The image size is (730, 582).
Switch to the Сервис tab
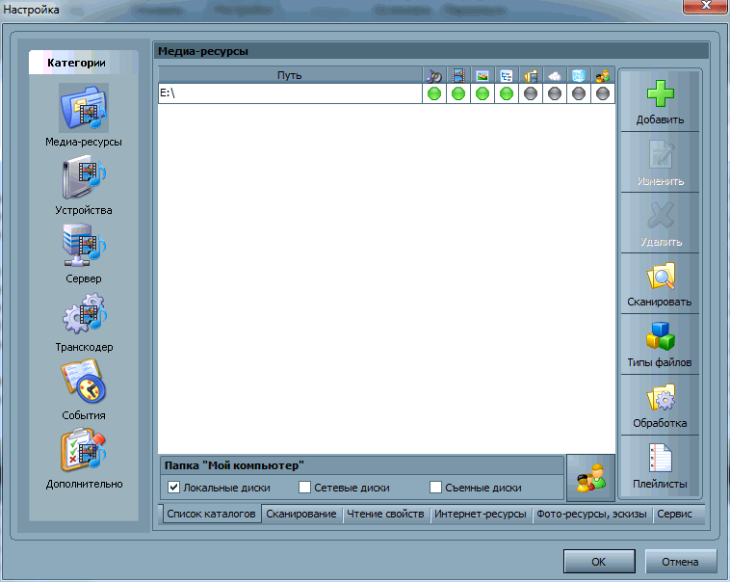(674, 514)
